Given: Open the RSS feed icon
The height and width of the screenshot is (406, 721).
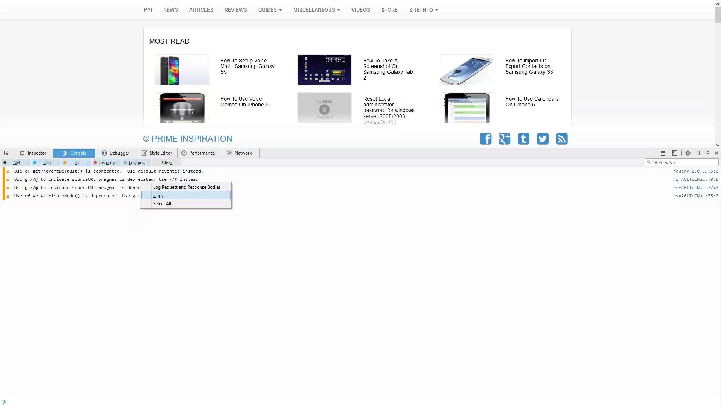Looking at the screenshot, I should [562, 139].
